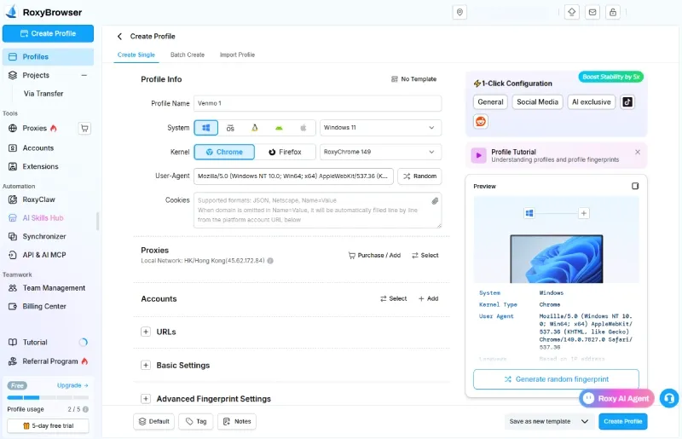Choose the Chrome kernel option
The width and height of the screenshot is (682, 439).
(224, 152)
